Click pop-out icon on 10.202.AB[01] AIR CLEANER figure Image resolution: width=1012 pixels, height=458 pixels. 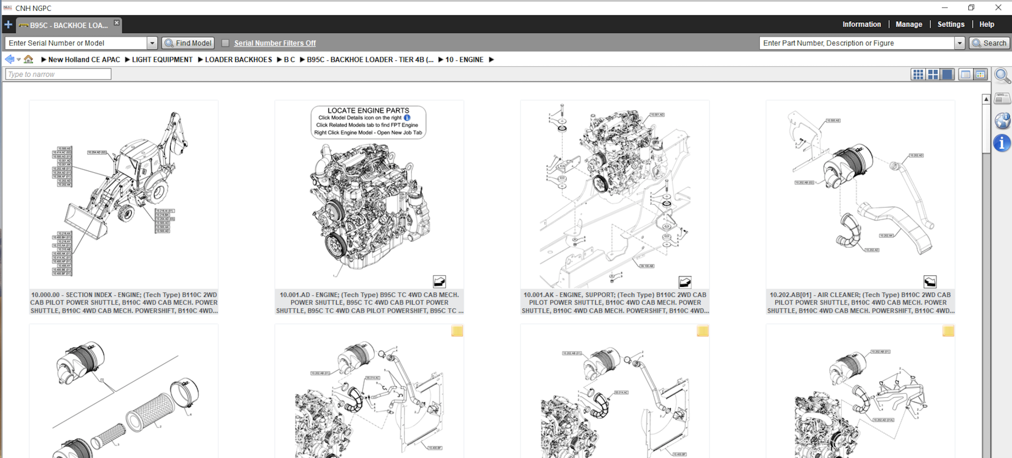(x=930, y=282)
